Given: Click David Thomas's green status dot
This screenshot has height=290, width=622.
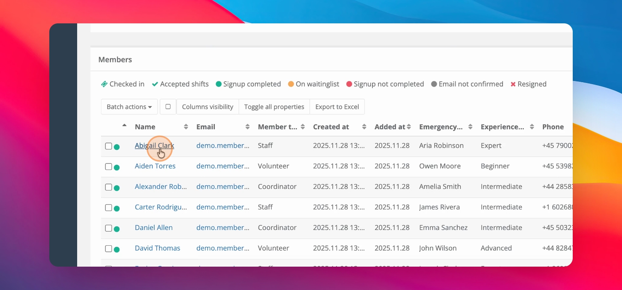Looking at the screenshot, I should (x=117, y=250).
